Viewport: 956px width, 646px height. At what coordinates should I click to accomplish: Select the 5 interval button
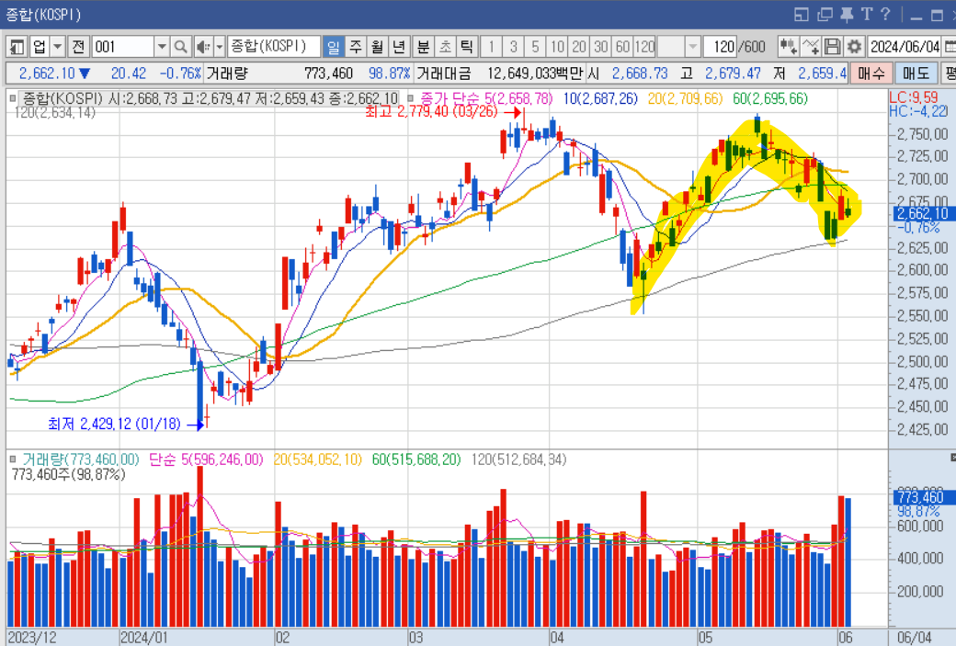click(535, 46)
